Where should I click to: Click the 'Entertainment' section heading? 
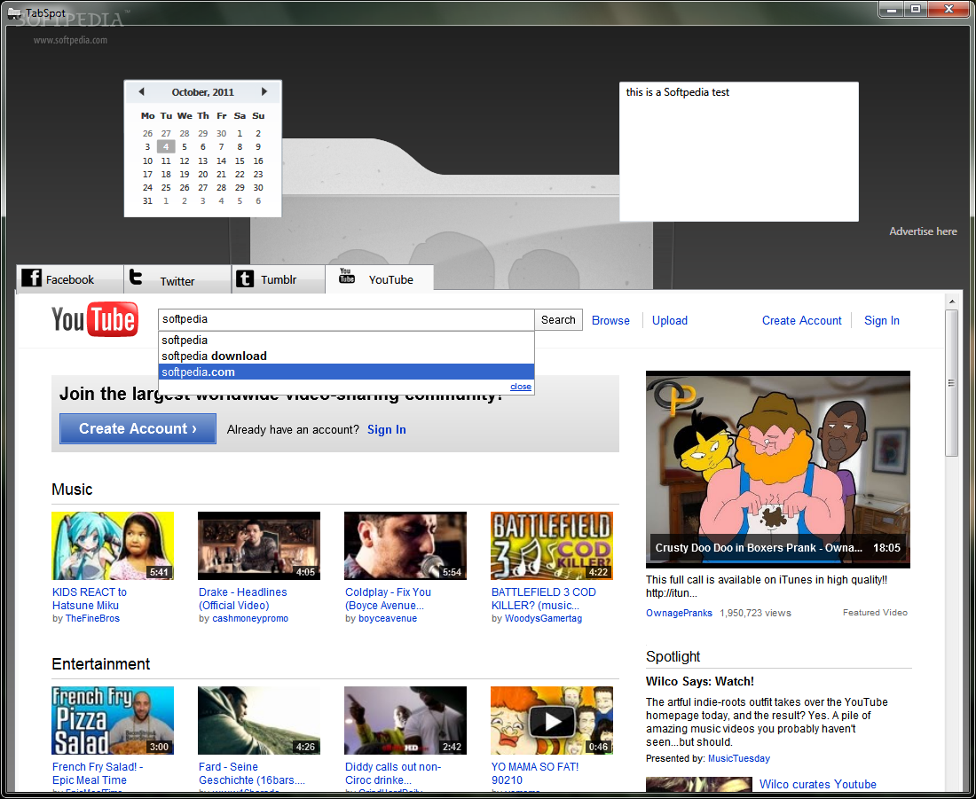click(101, 664)
